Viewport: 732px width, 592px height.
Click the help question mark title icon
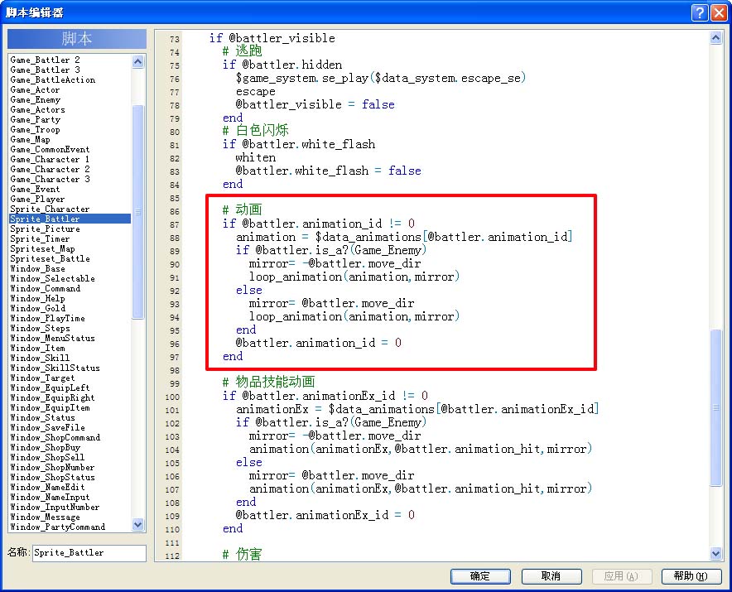coord(700,12)
